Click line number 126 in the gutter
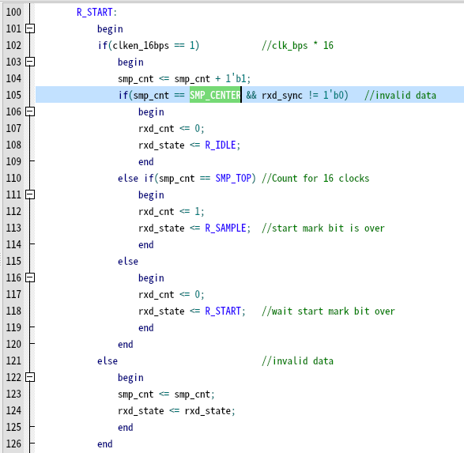The image size is (464, 453). [x=13, y=444]
